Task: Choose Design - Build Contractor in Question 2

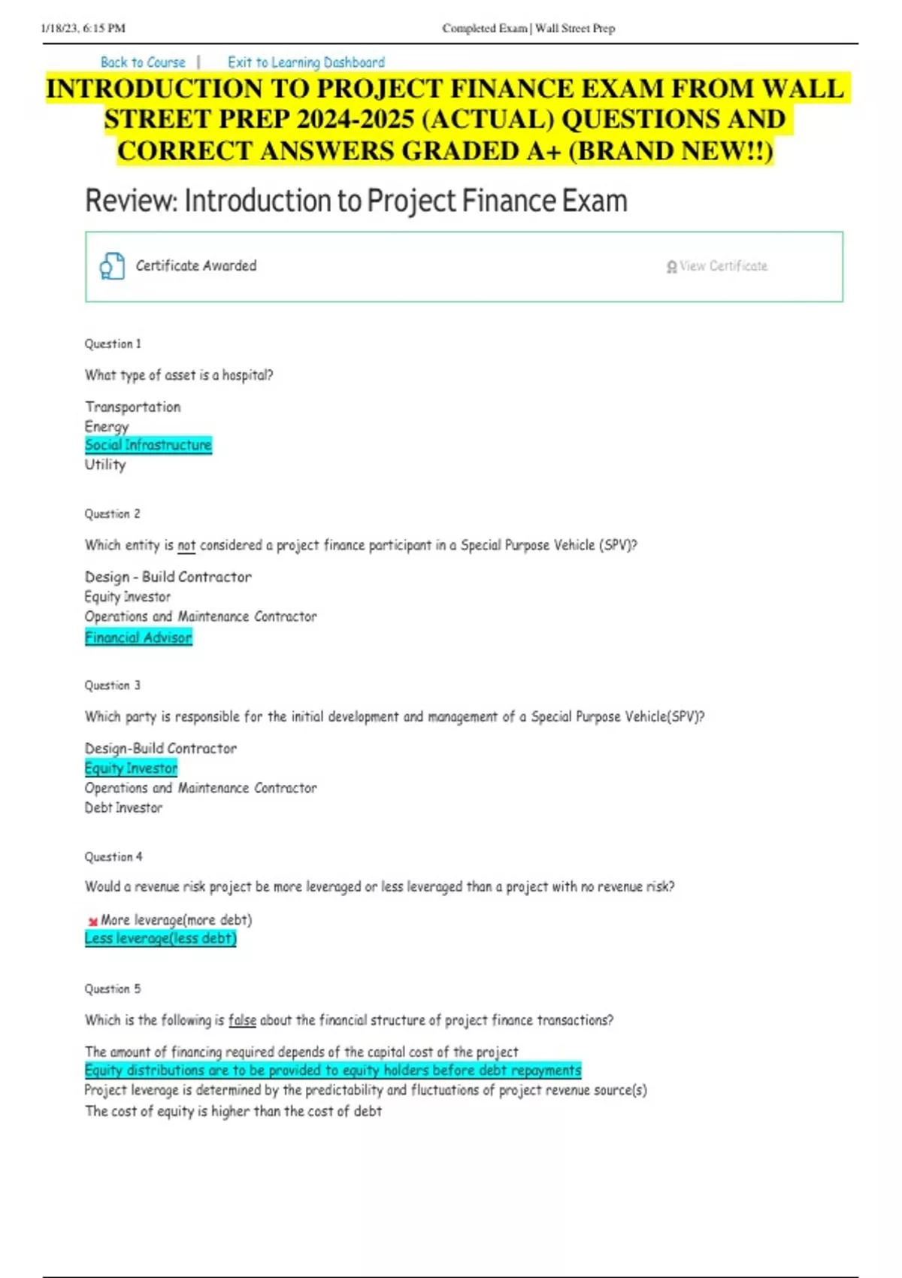Action: coord(168,577)
